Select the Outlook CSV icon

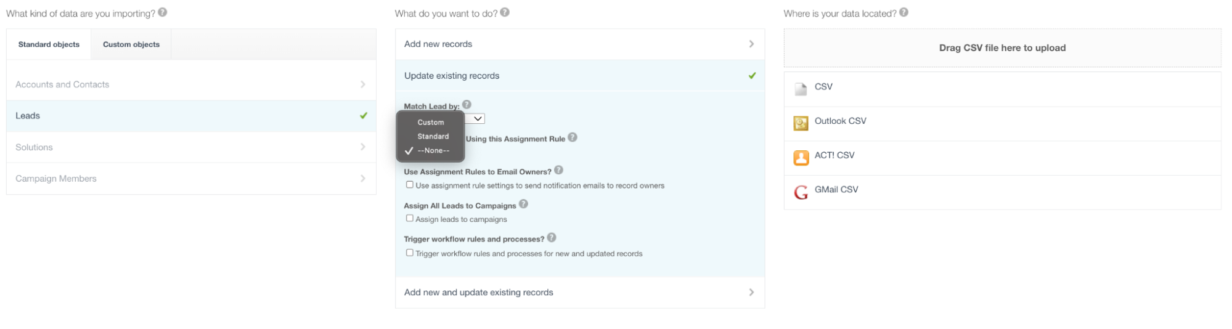coord(801,124)
